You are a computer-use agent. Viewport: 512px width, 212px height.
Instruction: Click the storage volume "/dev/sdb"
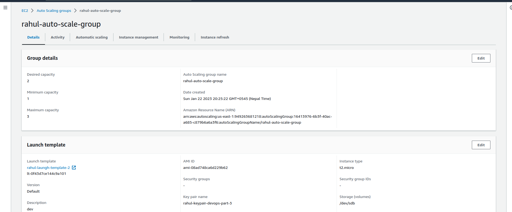tap(347, 203)
